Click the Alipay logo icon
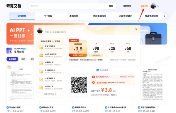 click(98, 70)
